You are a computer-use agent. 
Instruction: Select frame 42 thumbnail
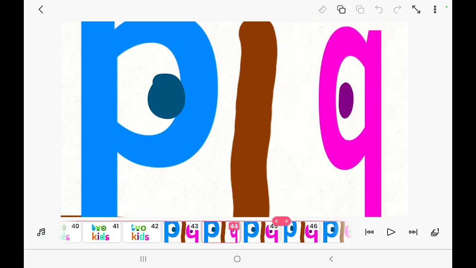click(142, 232)
